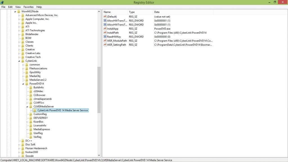This screenshot has height=162, width=288.
Task: Open the Favorites menu
Action: (x=28, y=7)
